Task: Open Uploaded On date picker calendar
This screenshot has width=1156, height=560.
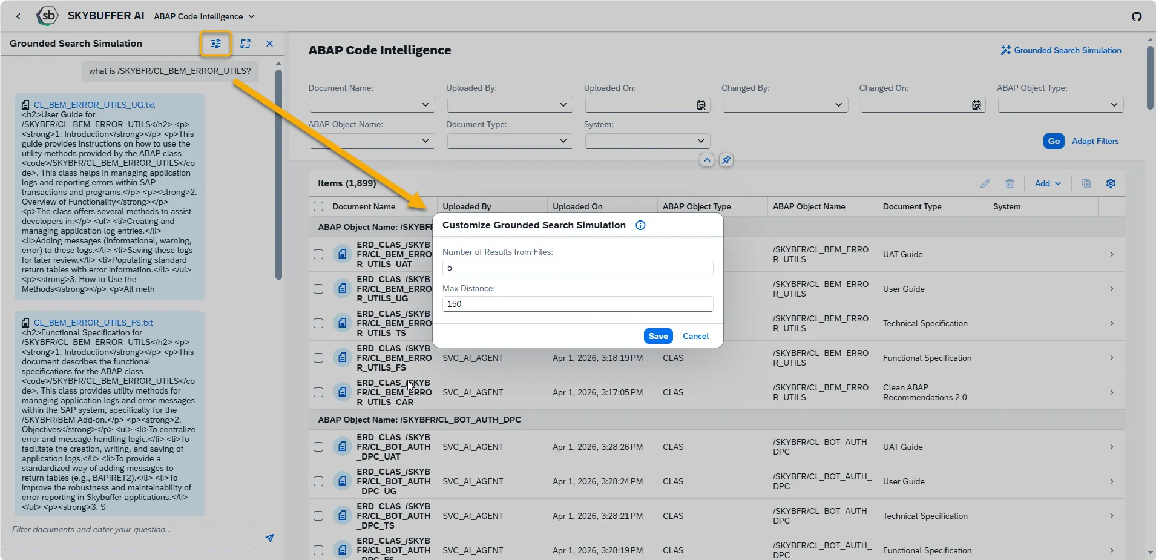Action: 701,105
